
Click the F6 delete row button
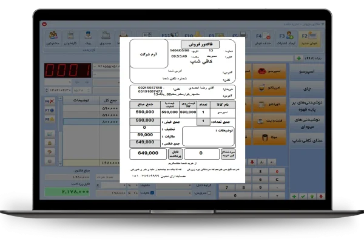(50, 101)
